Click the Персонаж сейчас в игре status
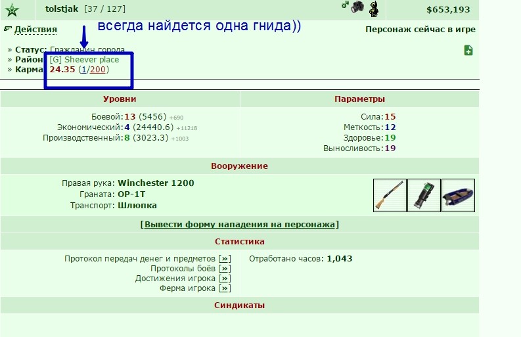The width and height of the screenshot is (521, 337). 420,30
